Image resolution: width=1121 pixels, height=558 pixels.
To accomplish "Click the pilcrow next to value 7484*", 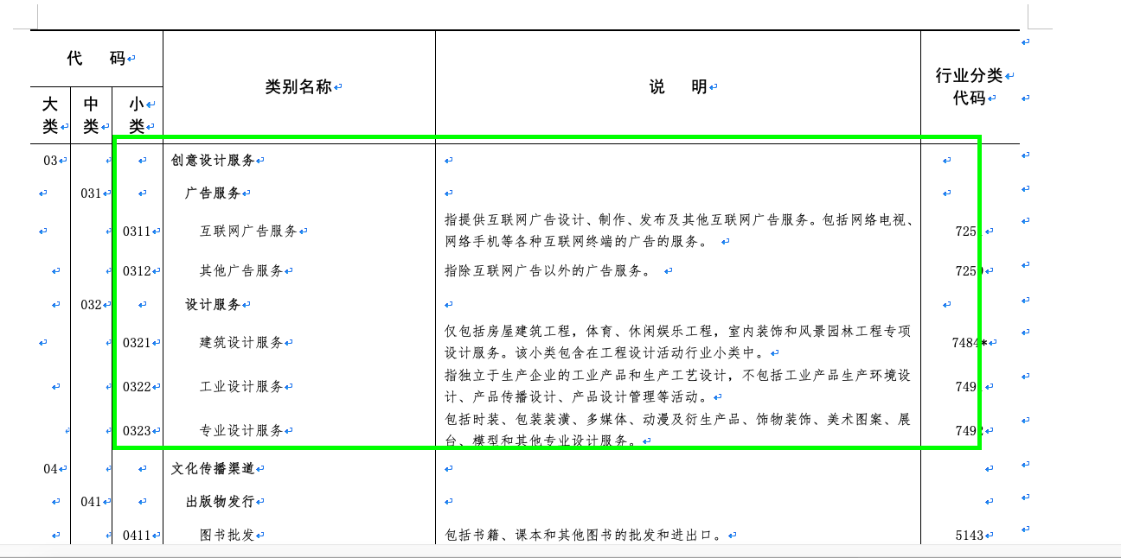I will (x=991, y=342).
